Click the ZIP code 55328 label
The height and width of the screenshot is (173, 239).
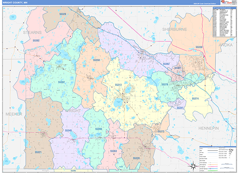136,158
